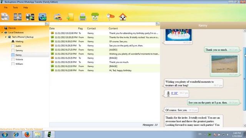
Task: Click the home toolbar icon
Action: tap(123, 17)
